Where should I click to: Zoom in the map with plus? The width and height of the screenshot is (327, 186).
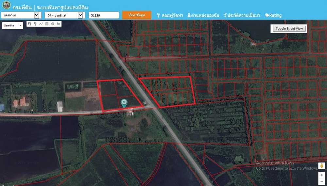pyautogui.click(x=321, y=175)
